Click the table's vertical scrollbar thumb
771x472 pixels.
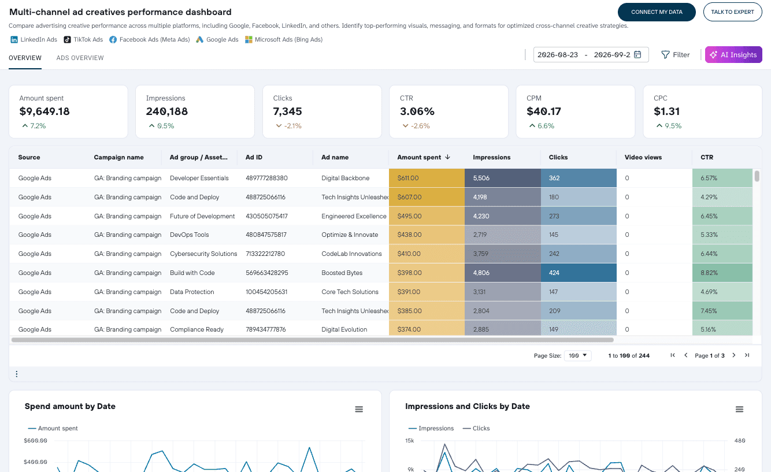[x=757, y=176]
